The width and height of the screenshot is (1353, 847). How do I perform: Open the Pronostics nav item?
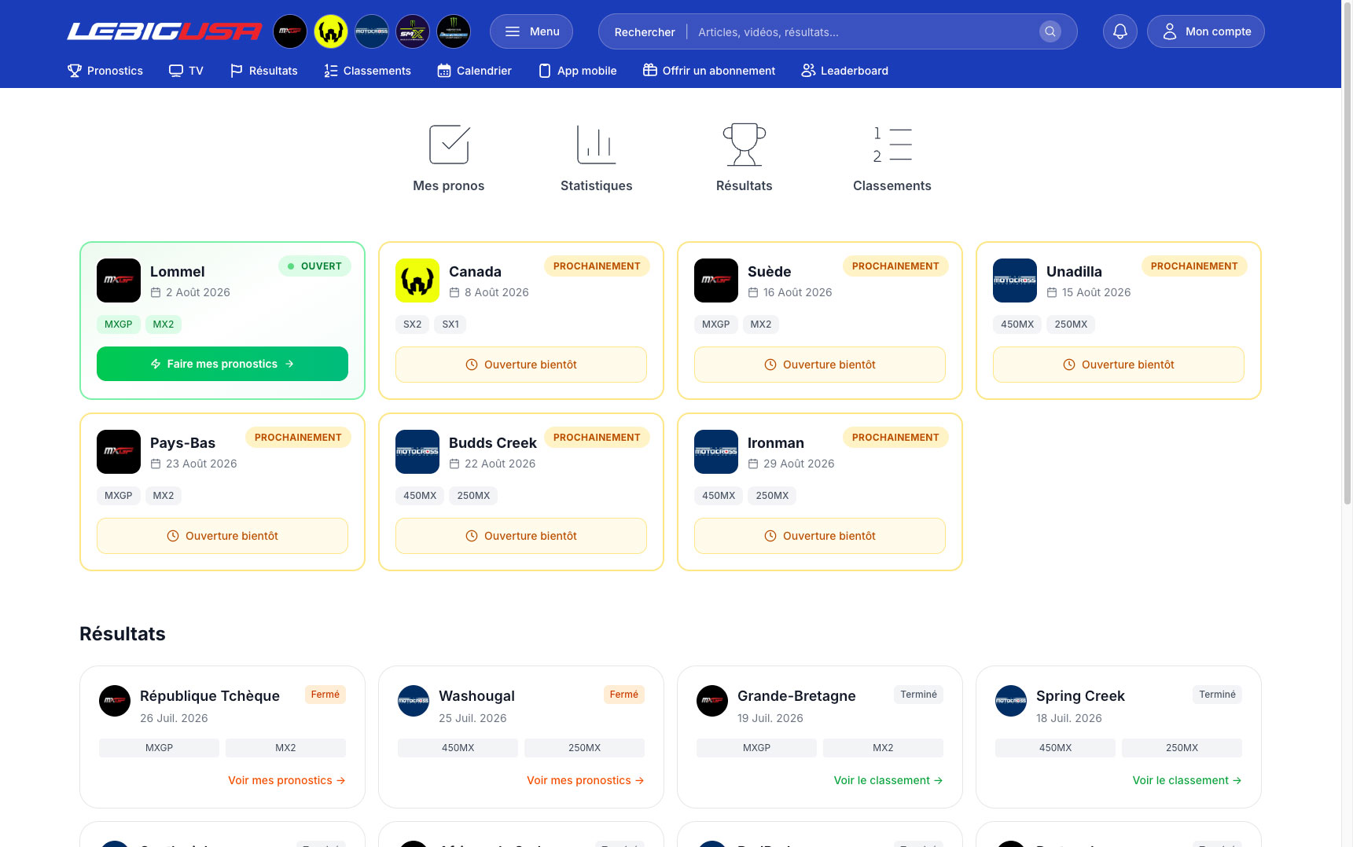(x=105, y=71)
